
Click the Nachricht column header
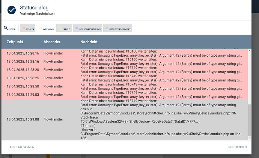[x=89, y=42]
